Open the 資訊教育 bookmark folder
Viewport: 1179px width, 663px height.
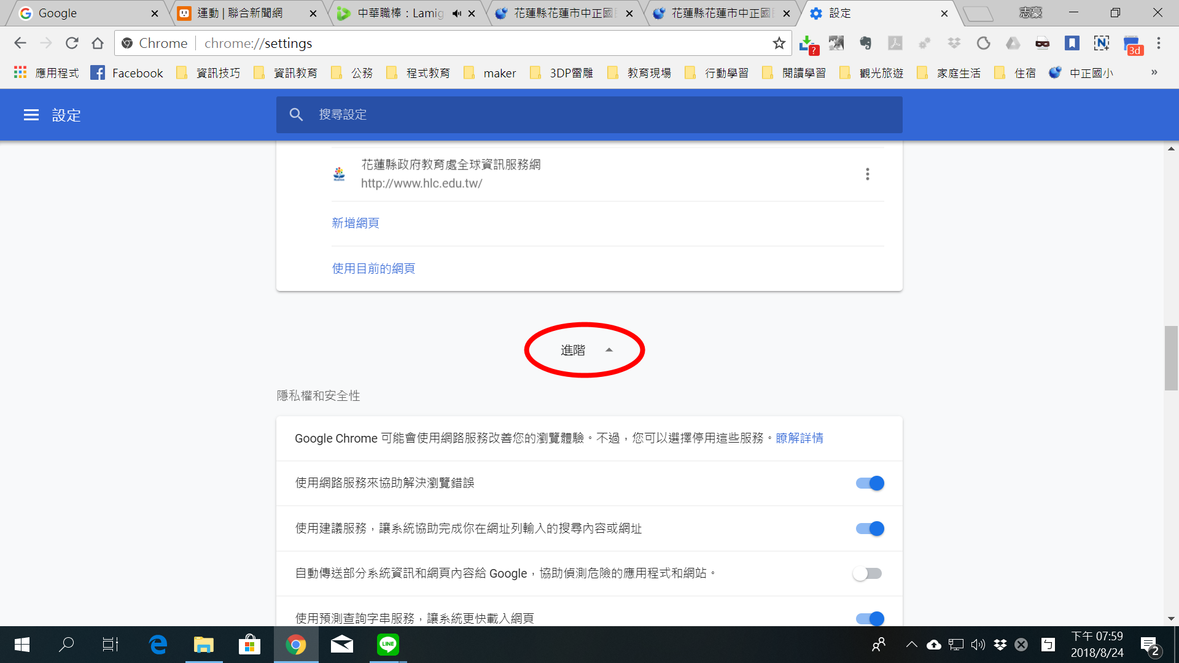click(x=287, y=73)
